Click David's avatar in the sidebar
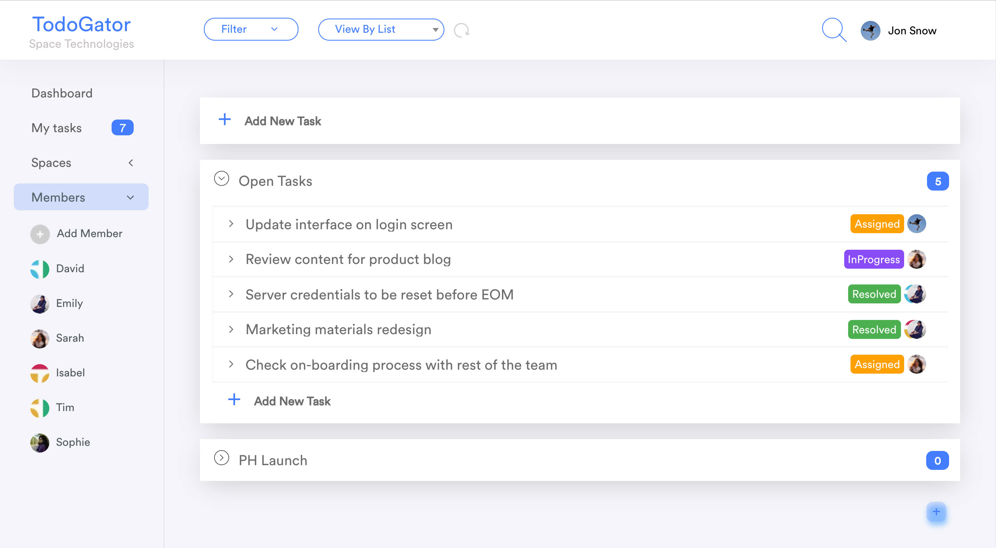 click(40, 269)
